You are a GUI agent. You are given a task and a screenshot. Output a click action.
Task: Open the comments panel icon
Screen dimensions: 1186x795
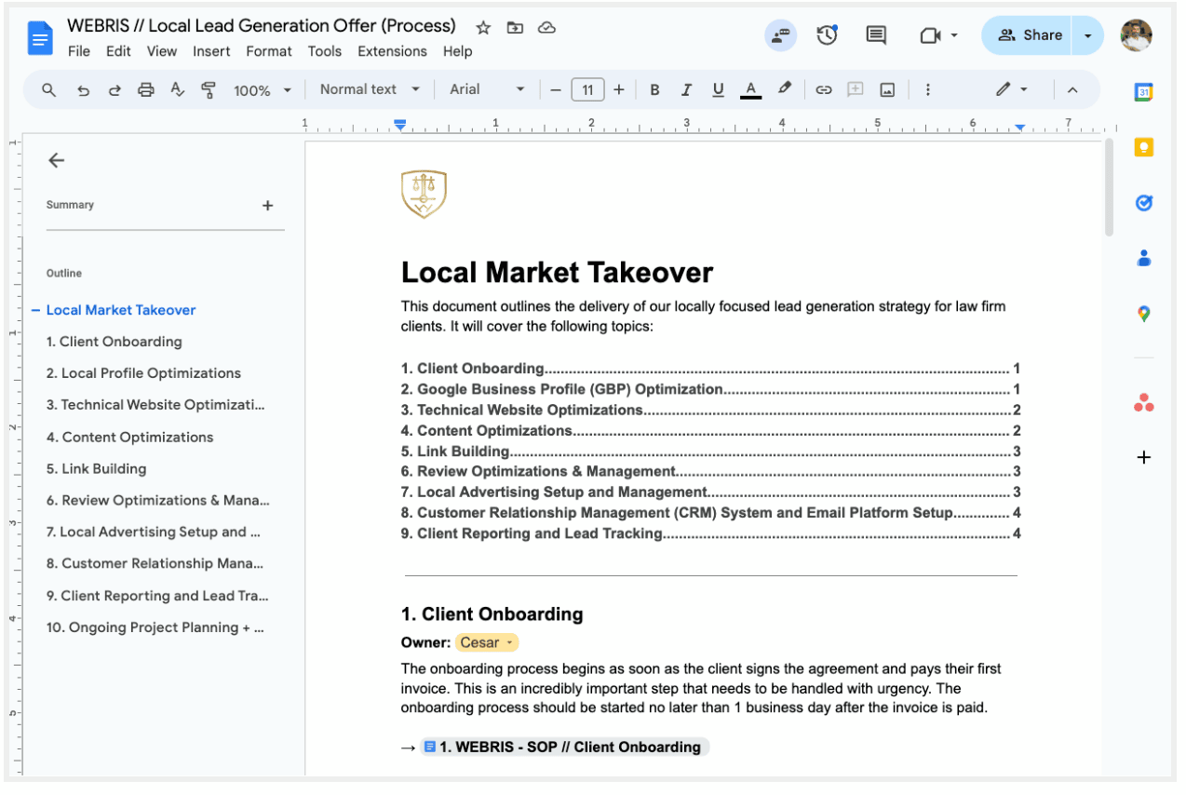click(876, 35)
